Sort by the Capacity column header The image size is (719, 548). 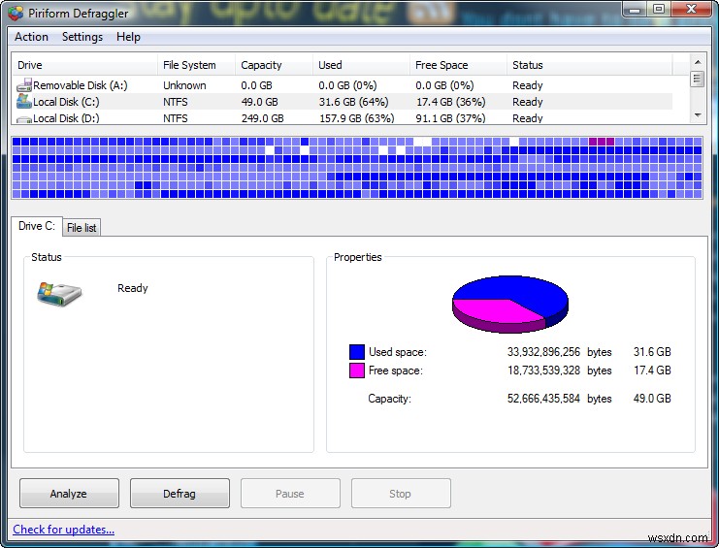pos(275,65)
